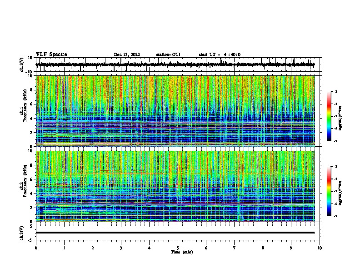Viewport: 360px width, 278px height.
Task: Click the "5" tick on ch.3(V) axis
Action: click(31, 226)
